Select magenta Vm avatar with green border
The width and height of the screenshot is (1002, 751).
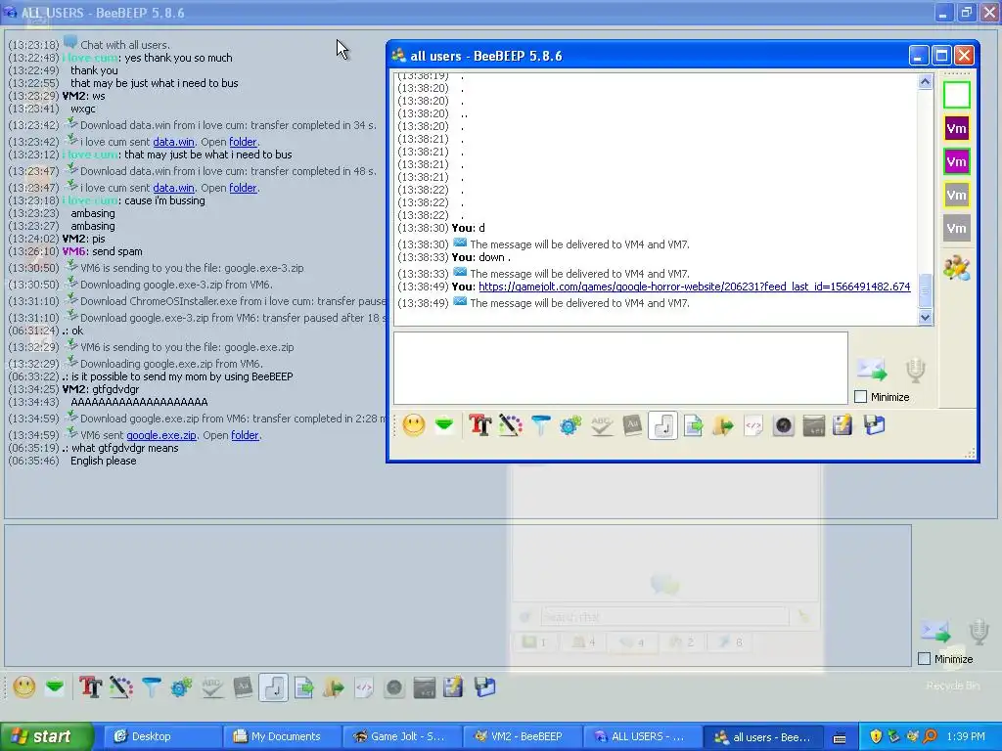pyautogui.click(x=957, y=161)
